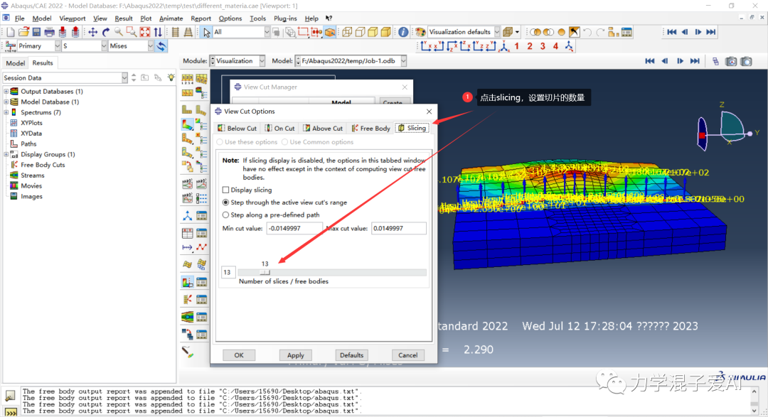The image size is (768, 417).
Task: Click the number of slices slider handle
Action: [265, 273]
